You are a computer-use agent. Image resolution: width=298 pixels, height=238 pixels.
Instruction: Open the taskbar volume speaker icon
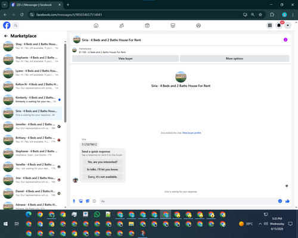266,224
